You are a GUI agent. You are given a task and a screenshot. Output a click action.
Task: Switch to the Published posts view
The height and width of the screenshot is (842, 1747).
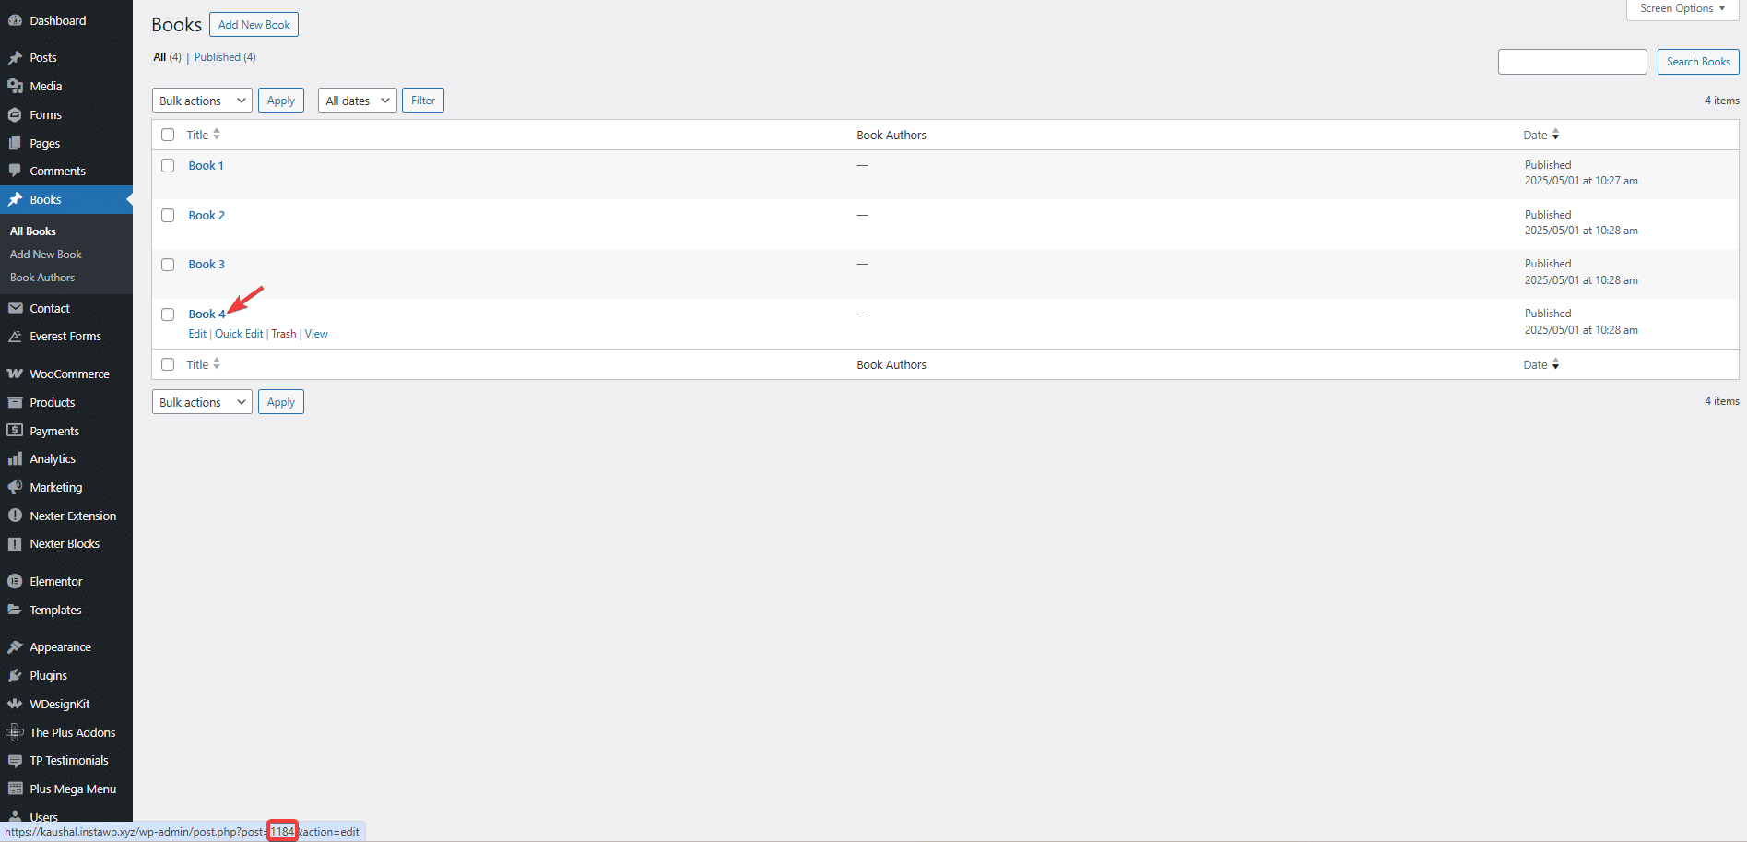218,56
